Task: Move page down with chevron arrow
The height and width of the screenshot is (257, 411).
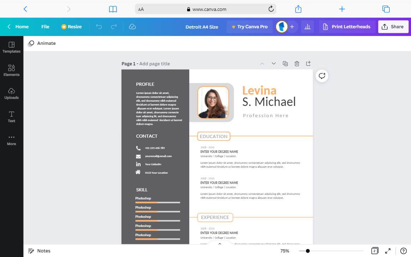Action: pos(274,64)
